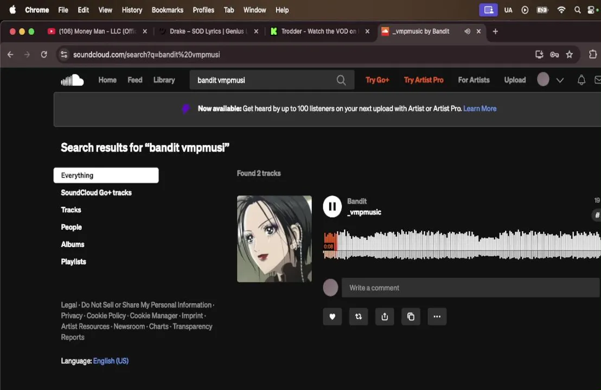Open battery status in menu bar
Screen dimensions: 601x390
pos(542,10)
